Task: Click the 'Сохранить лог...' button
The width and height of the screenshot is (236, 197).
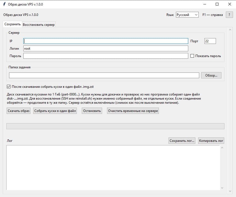Action: click(182, 141)
